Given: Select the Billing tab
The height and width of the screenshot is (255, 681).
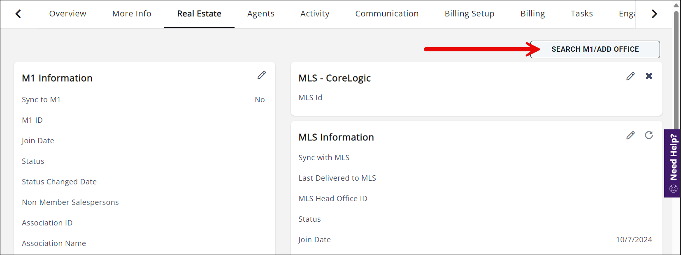Looking at the screenshot, I should 532,14.
